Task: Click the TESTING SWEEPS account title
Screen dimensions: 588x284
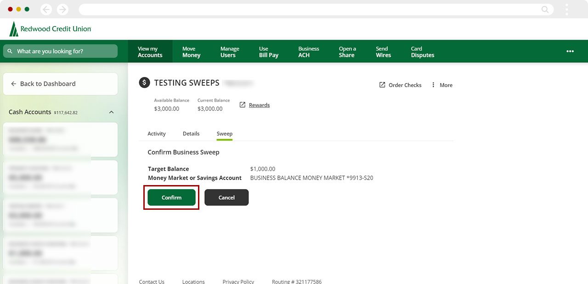Action: (187, 83)
